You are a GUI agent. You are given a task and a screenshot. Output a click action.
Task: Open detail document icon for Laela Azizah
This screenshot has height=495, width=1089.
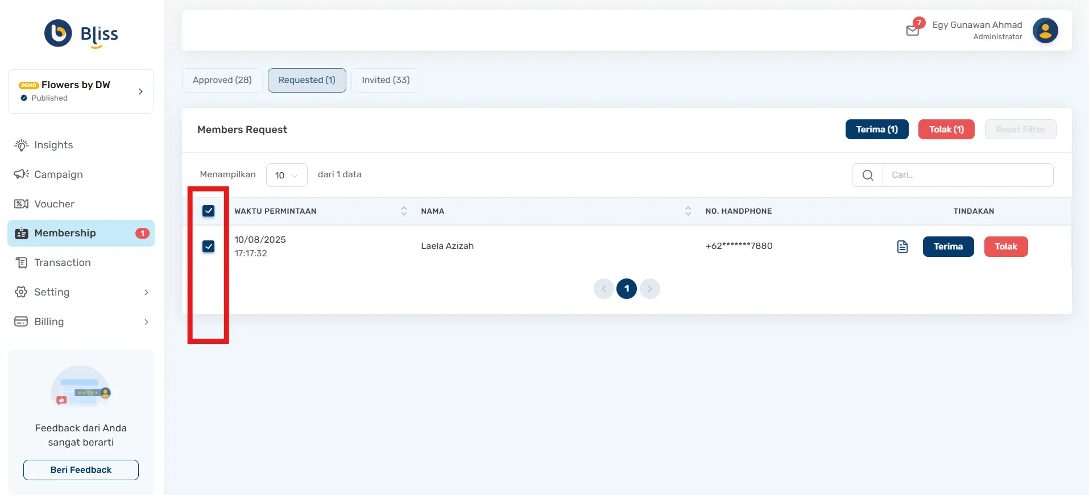902,247
